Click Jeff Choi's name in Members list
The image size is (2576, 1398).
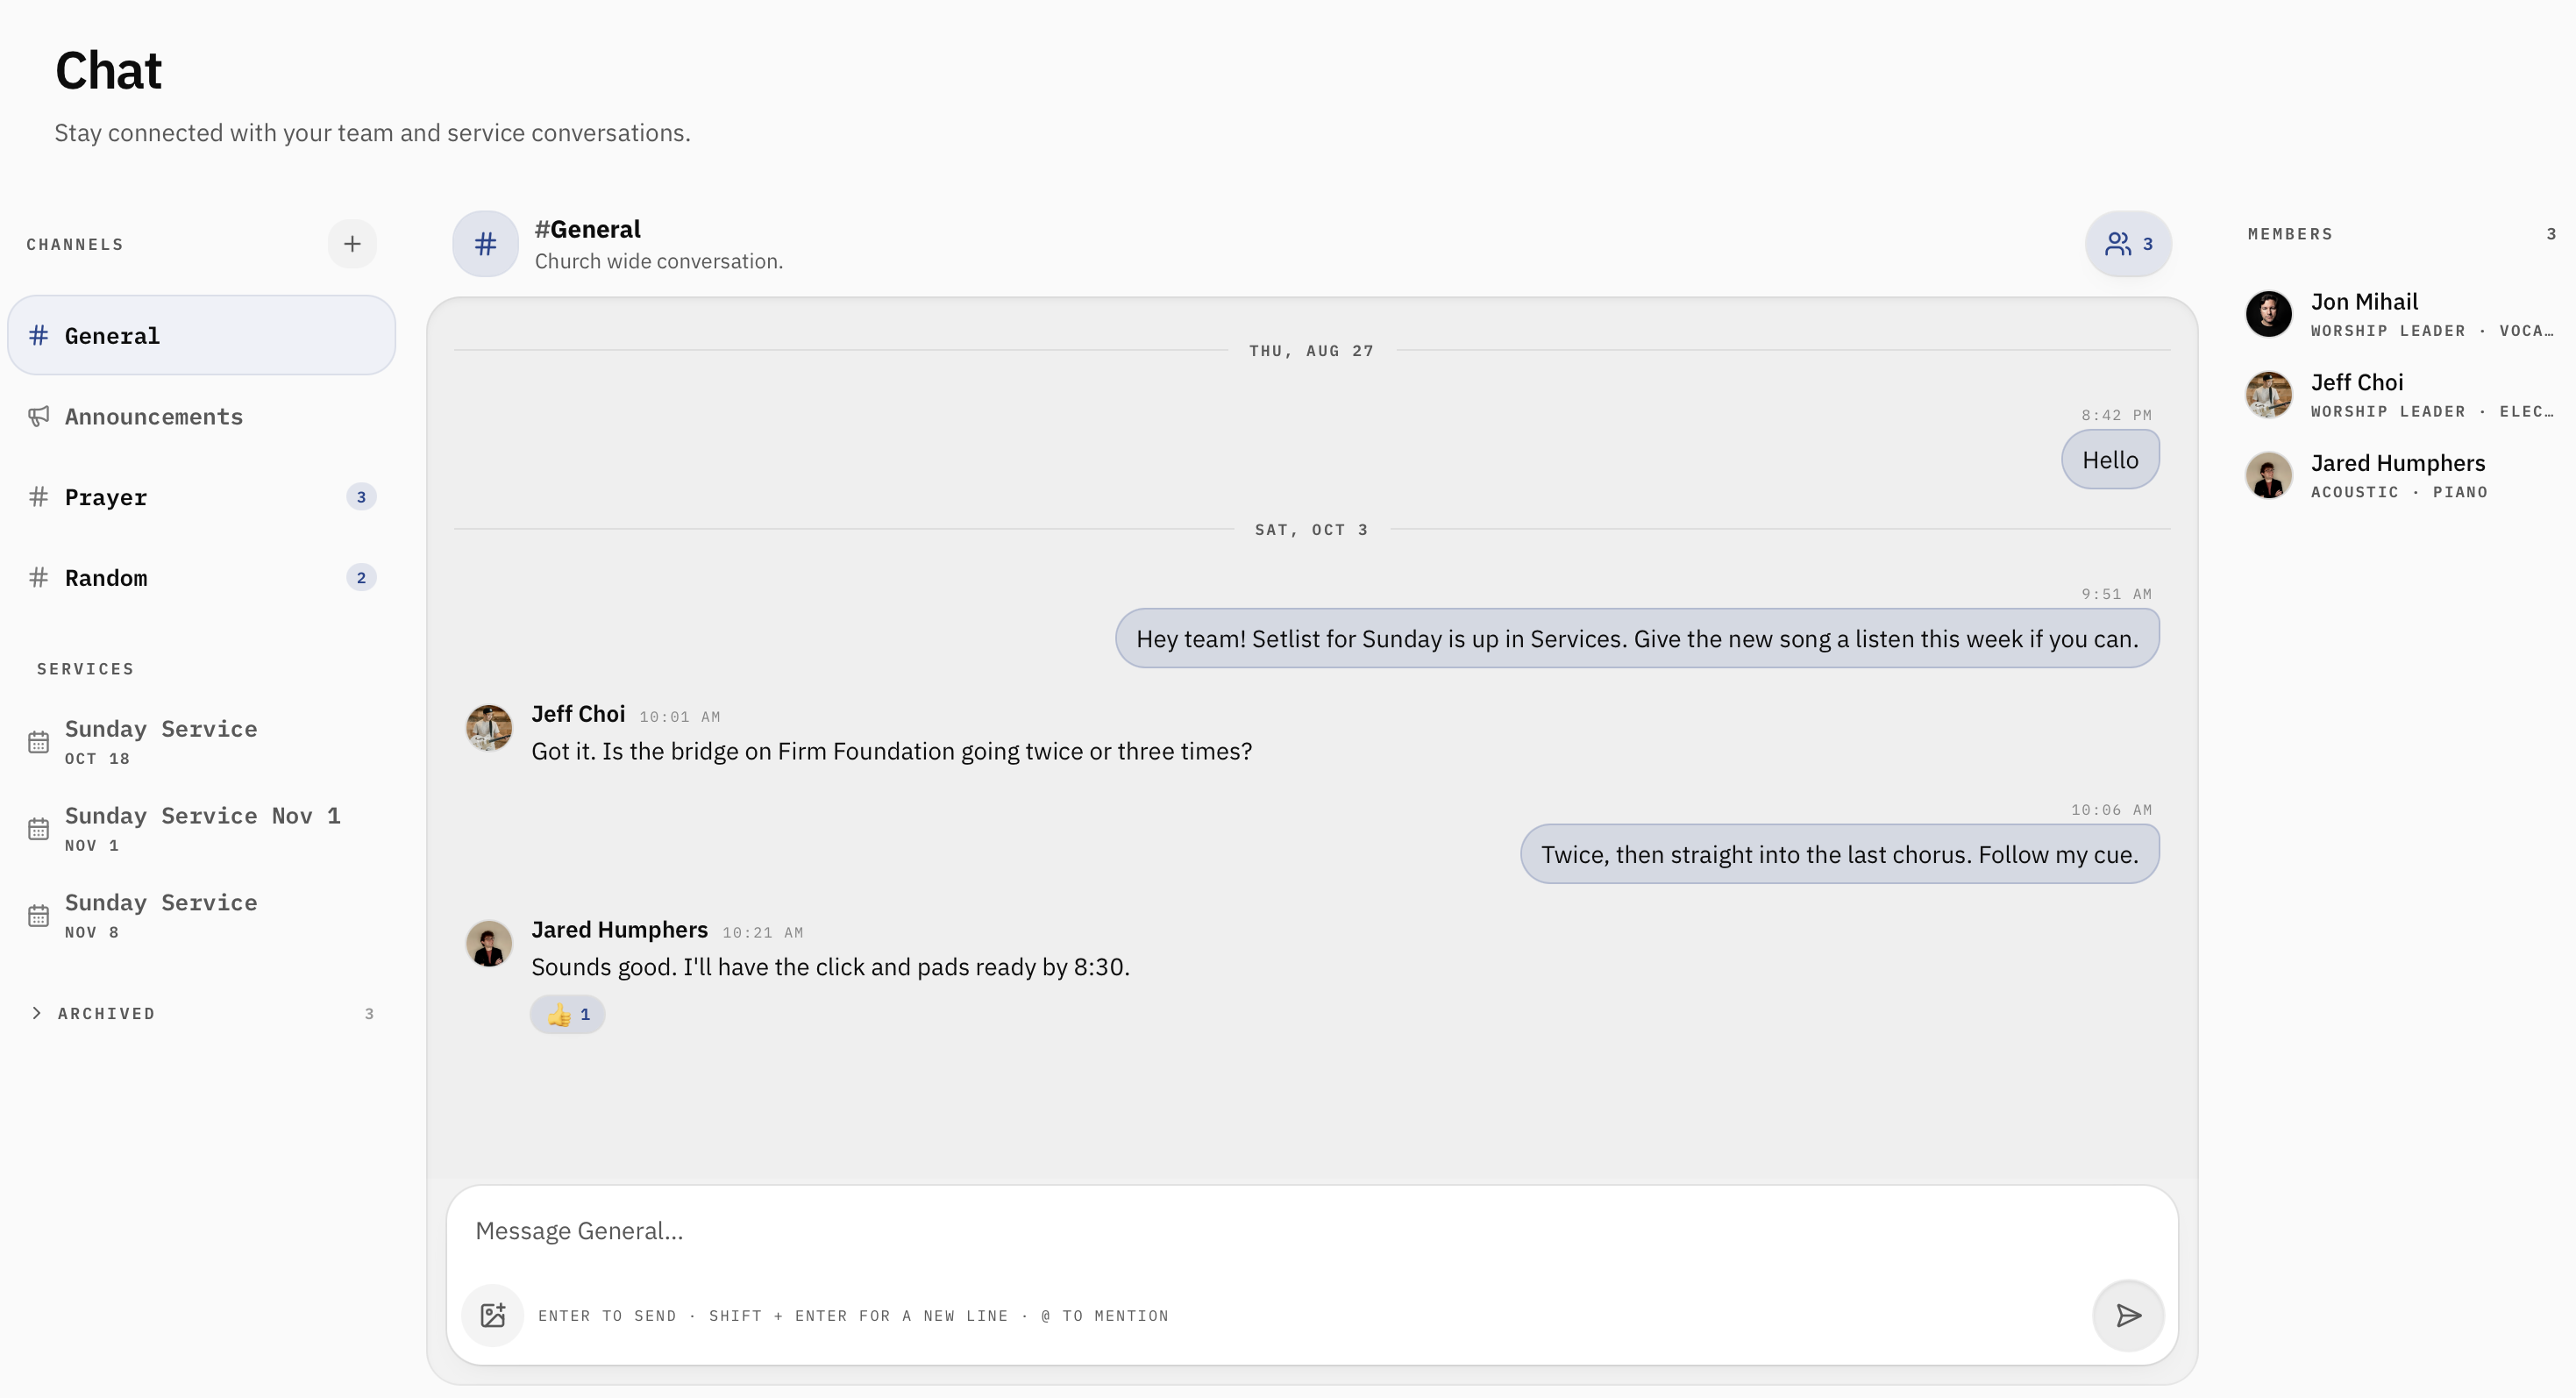point(2357,383)
